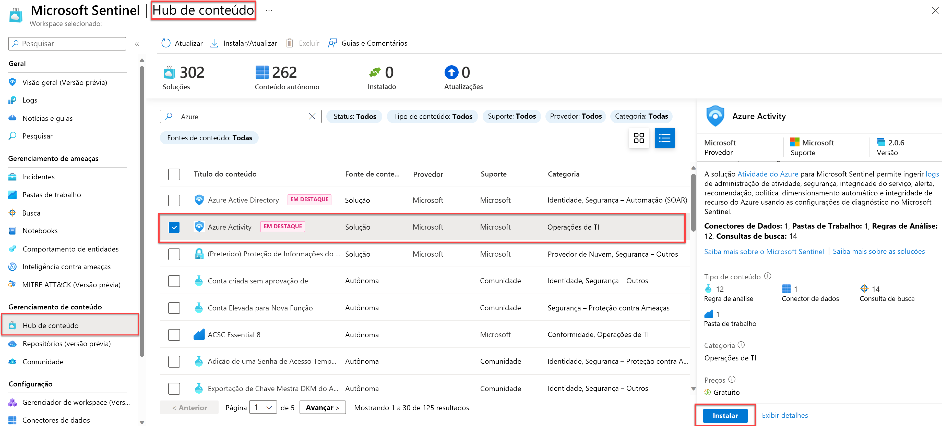Screen dimensions: 942x426
Task: Click the Visão geral shield icon
Action: point(13,82)
